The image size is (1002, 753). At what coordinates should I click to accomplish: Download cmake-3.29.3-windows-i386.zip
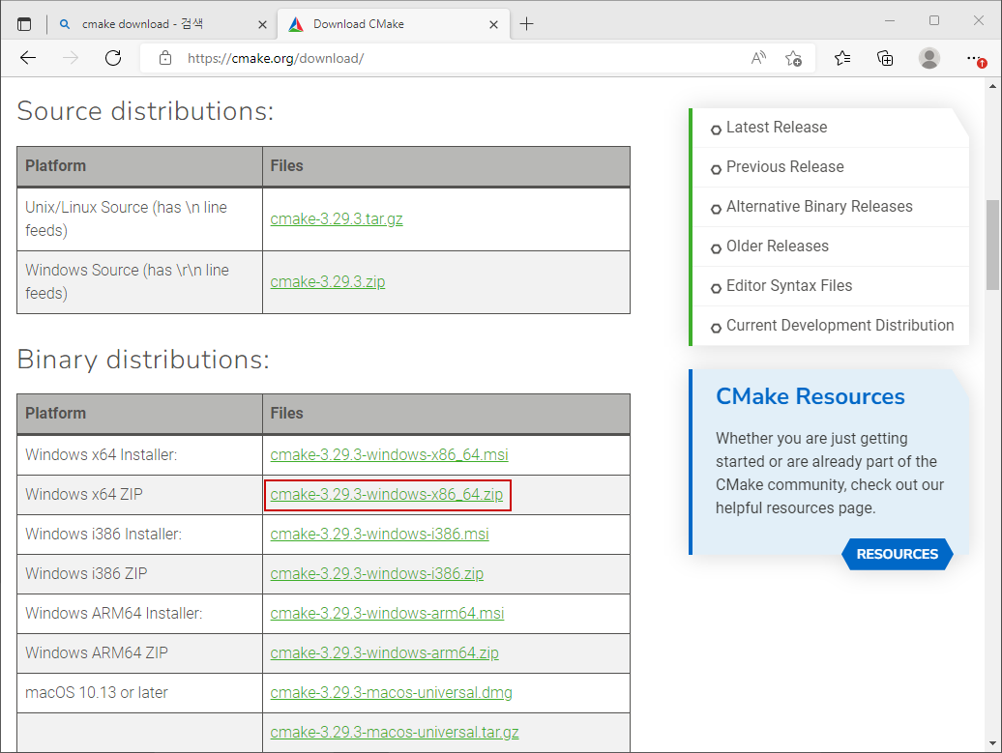tap(377, 573)
